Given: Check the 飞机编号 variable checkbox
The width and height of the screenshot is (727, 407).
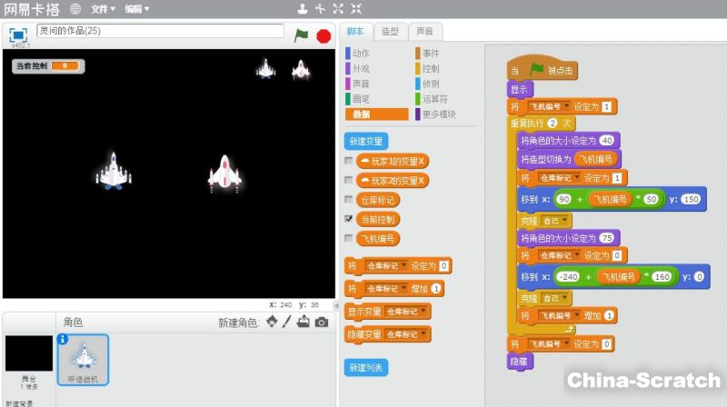Looking at the screenshot, I should (x=349, y=239).
